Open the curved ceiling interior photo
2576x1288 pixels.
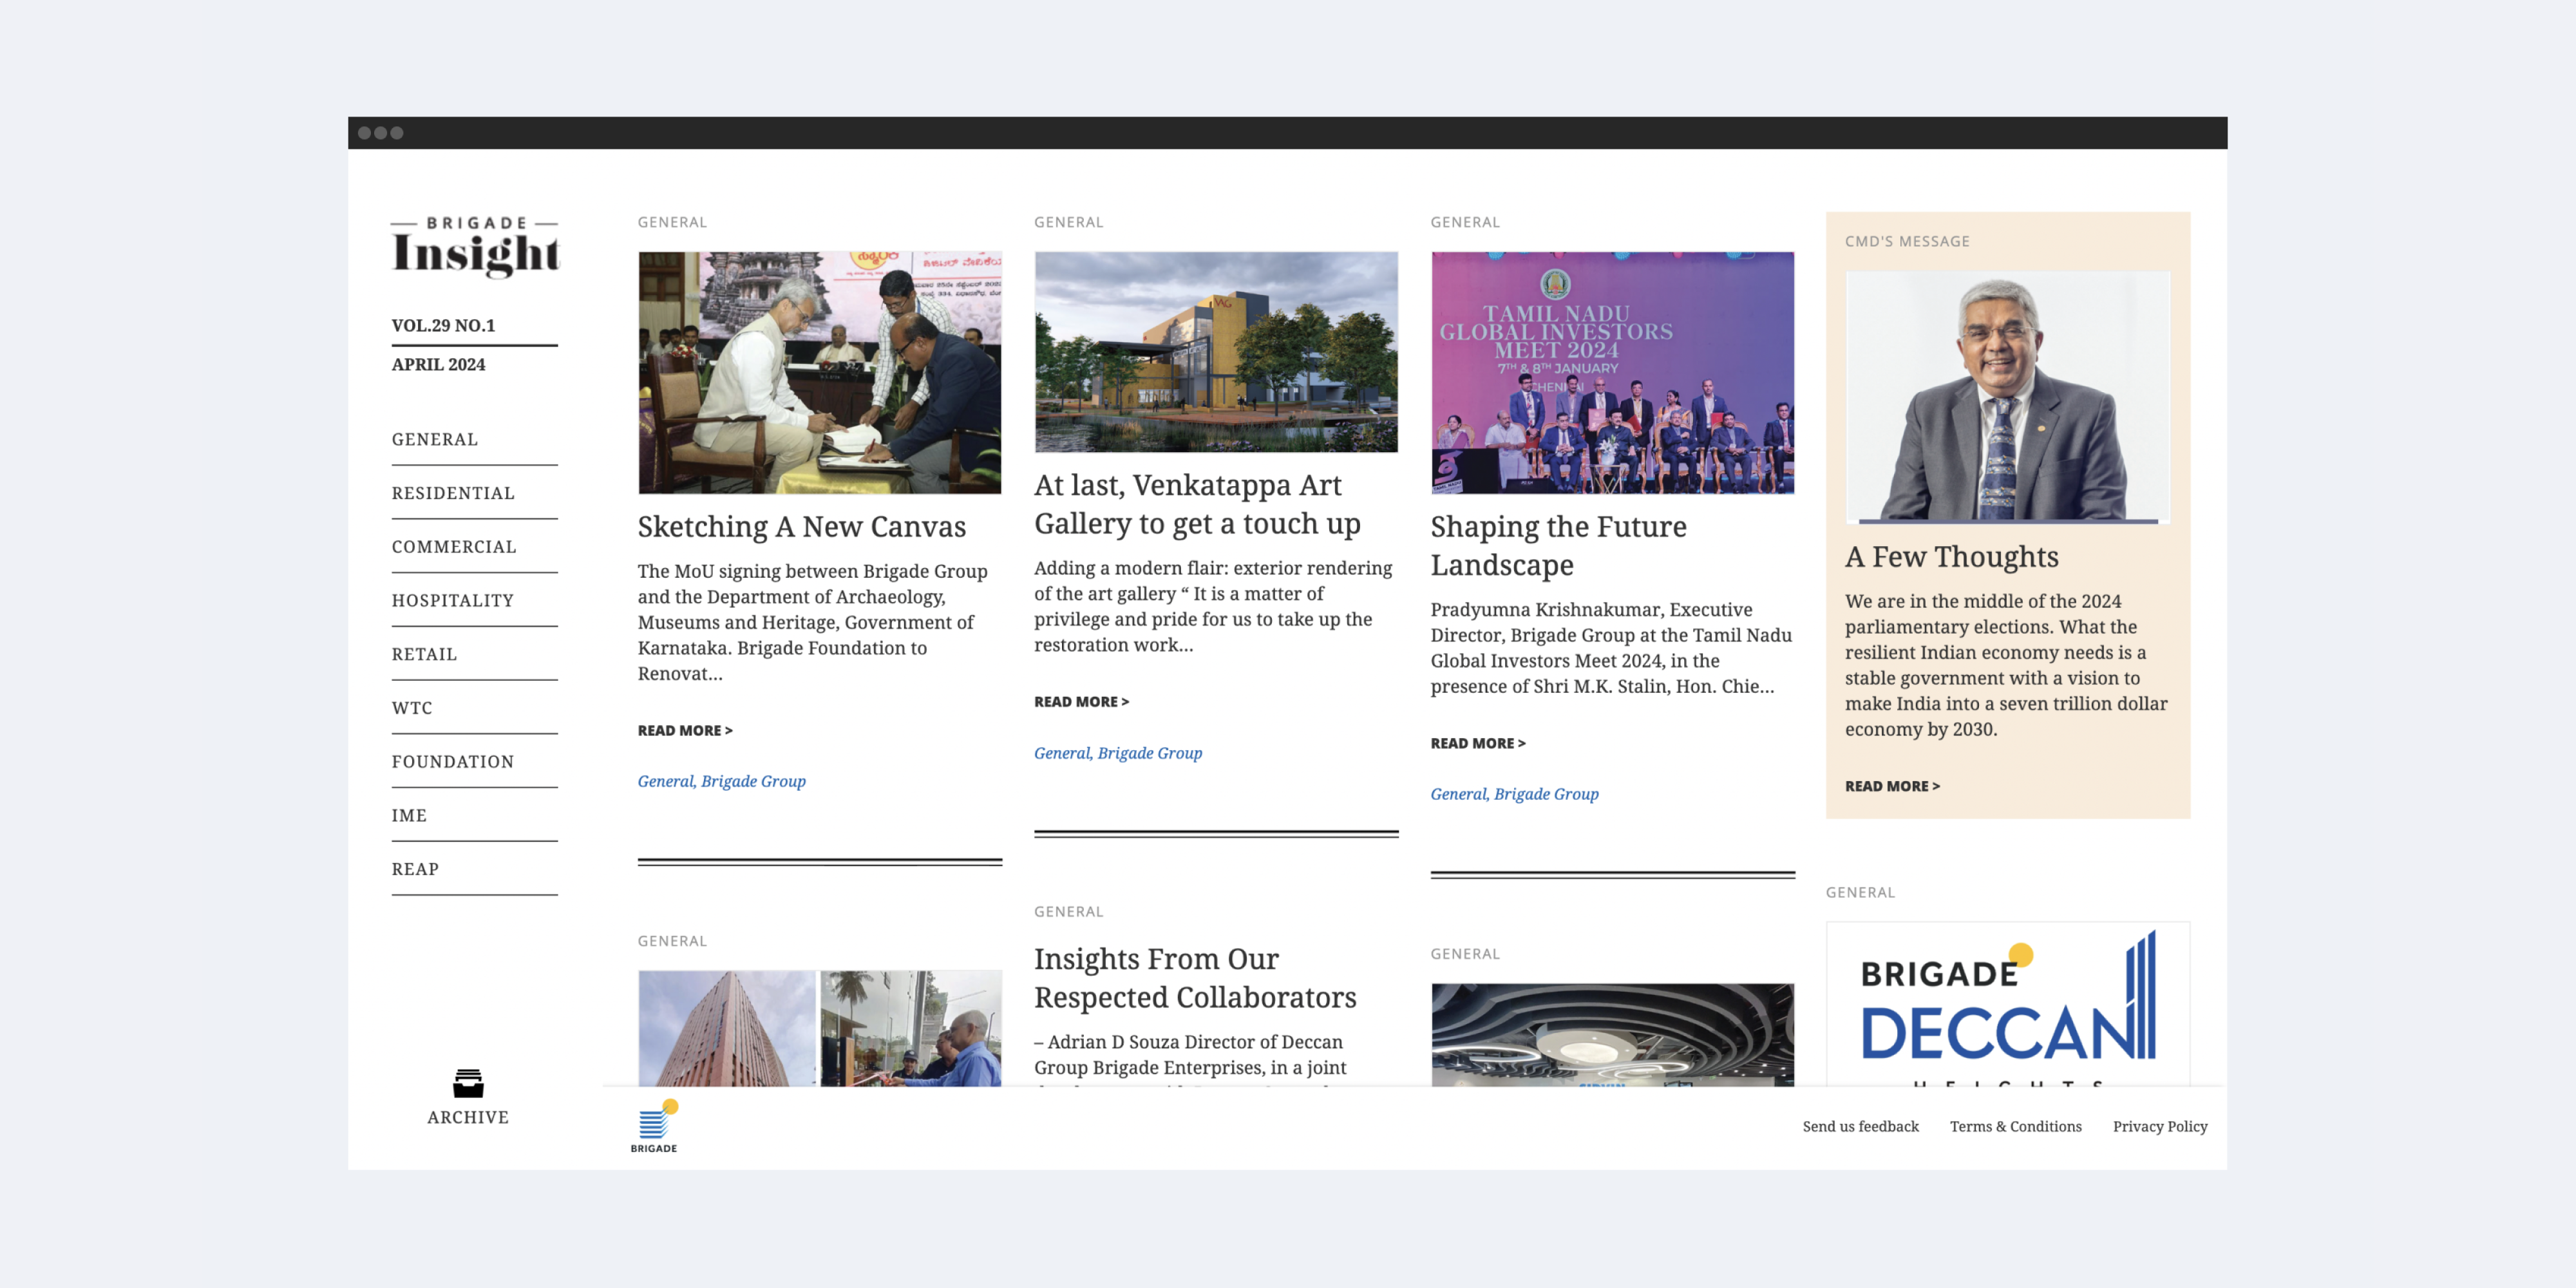pos(1612,1035)
